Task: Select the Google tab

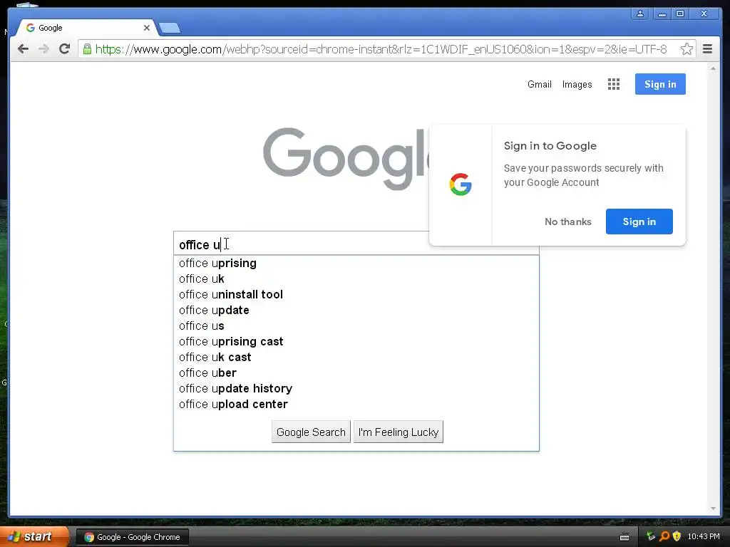Action: click(x=86, y=28)
